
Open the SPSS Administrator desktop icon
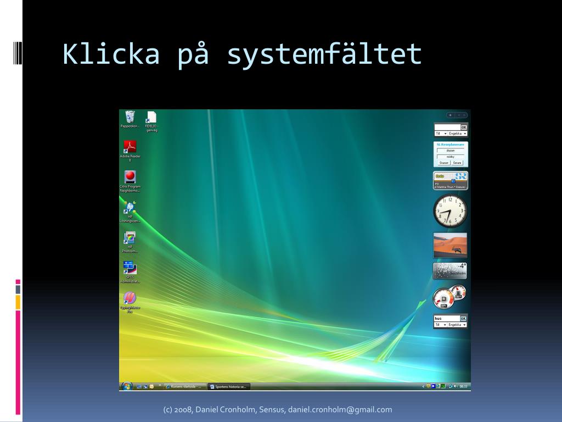pos(130,272)
